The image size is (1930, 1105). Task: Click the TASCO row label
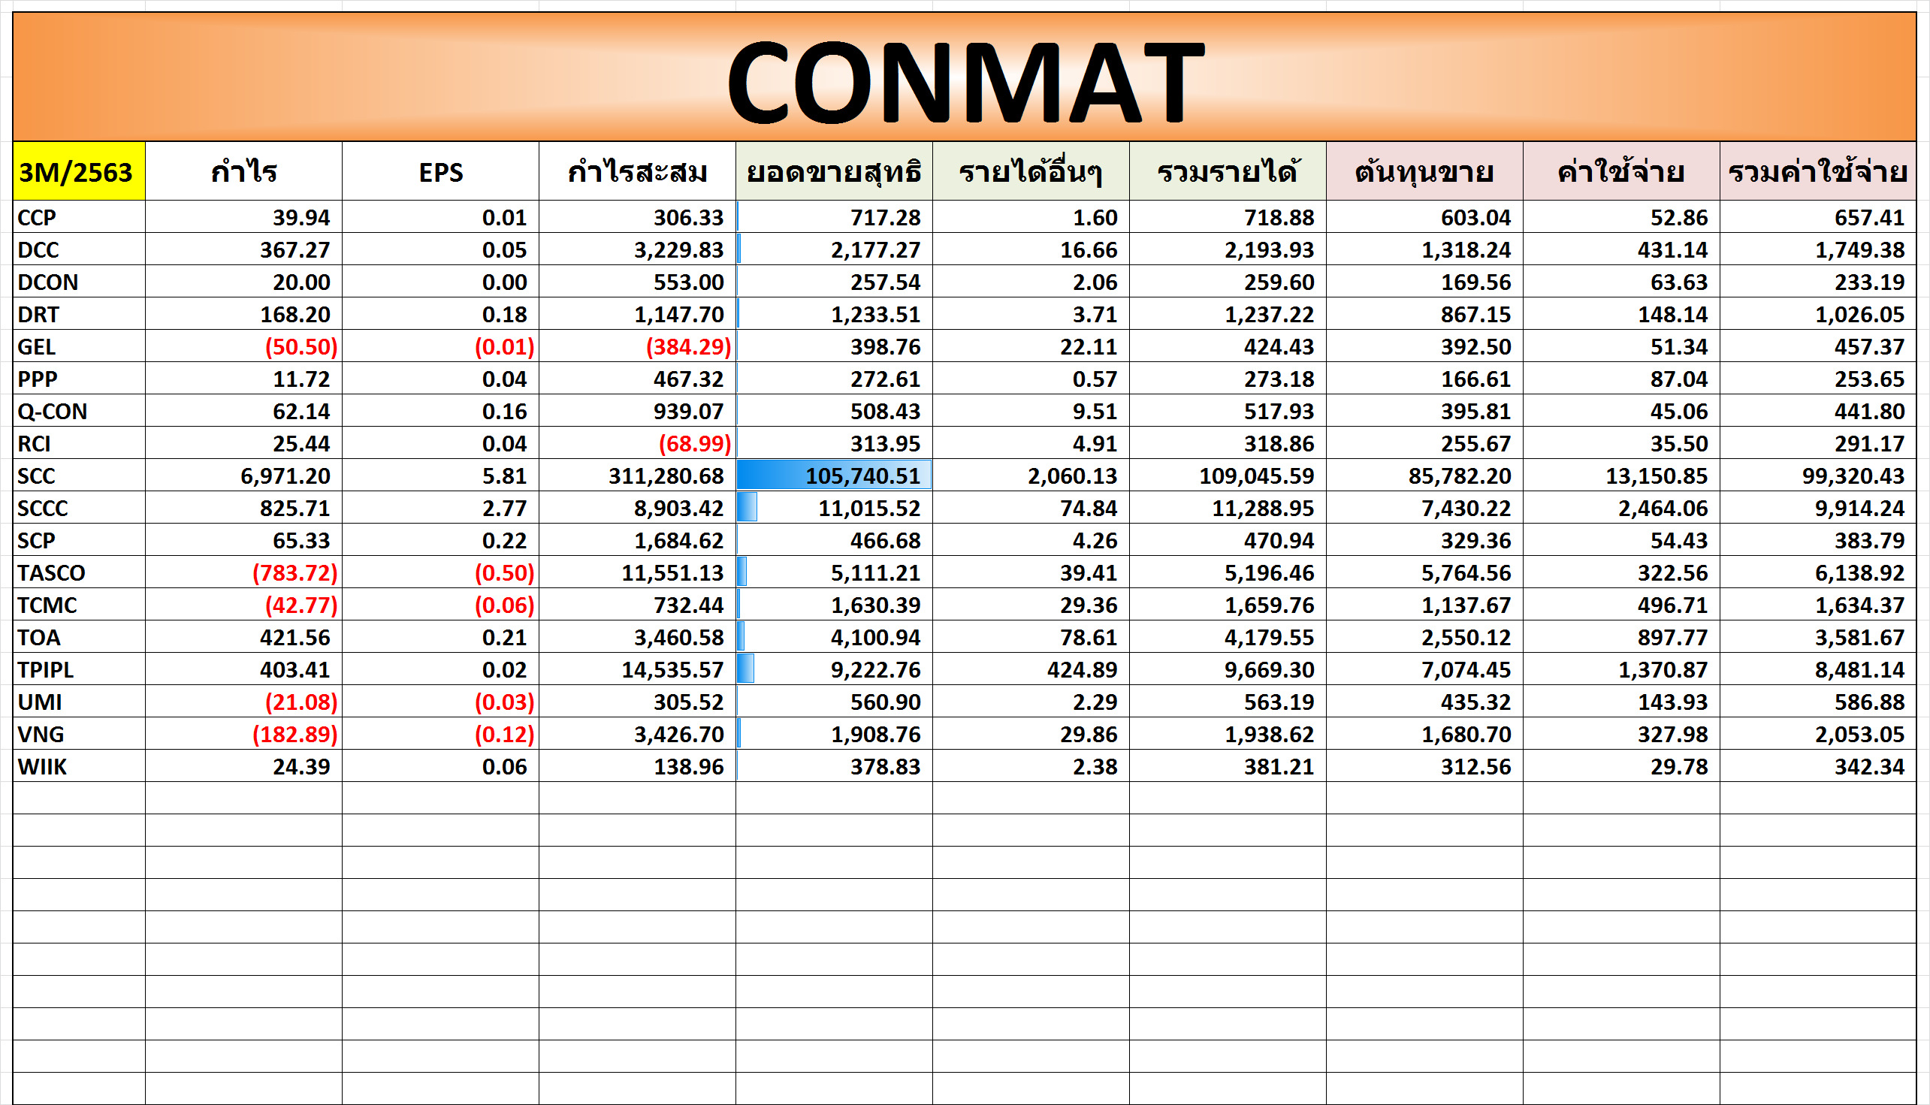click(52, 573)
